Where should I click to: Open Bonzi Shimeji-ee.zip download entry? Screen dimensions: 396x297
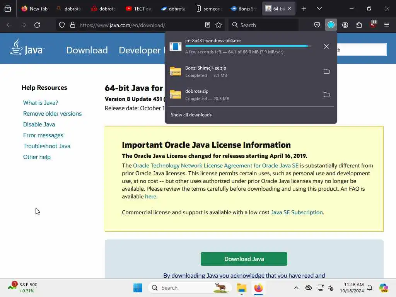(242, 72)
